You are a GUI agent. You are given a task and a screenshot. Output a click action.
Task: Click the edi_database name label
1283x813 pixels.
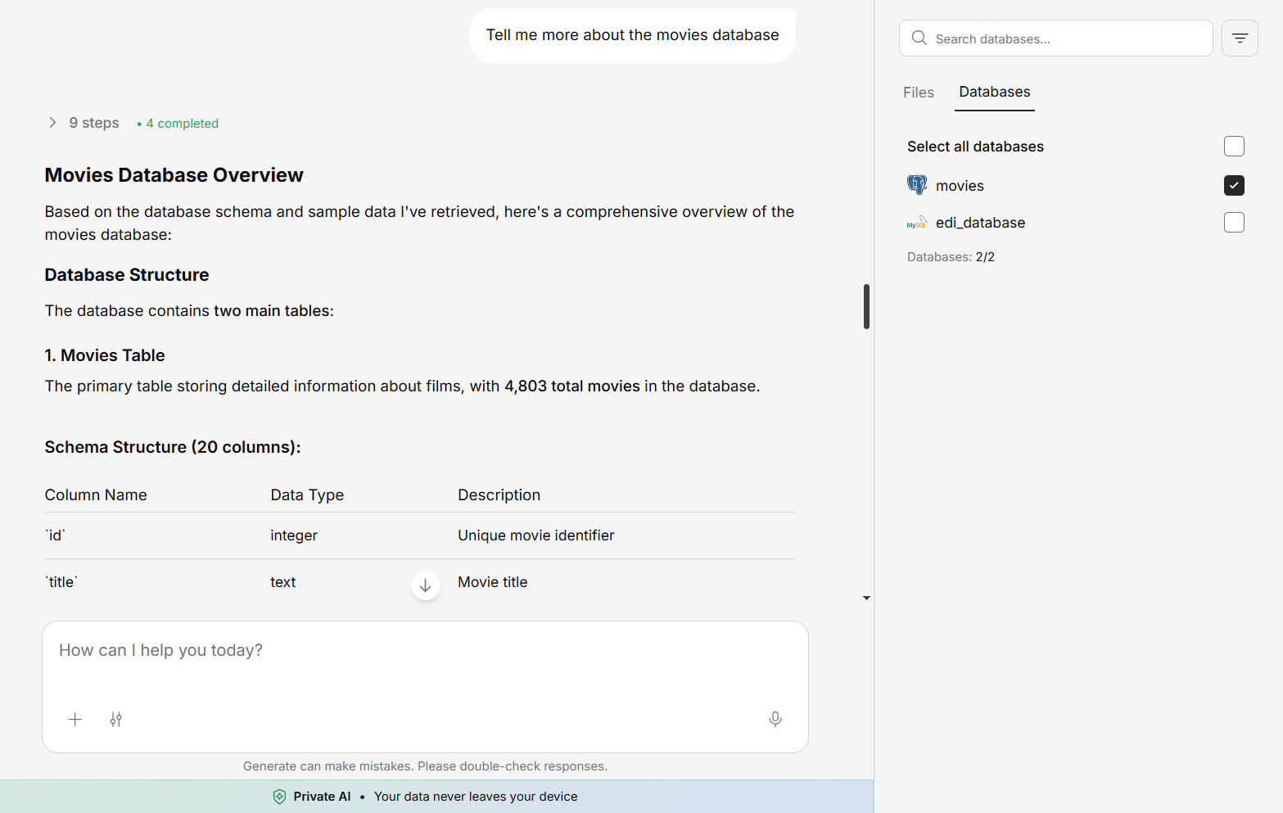[x=980, y=223]
